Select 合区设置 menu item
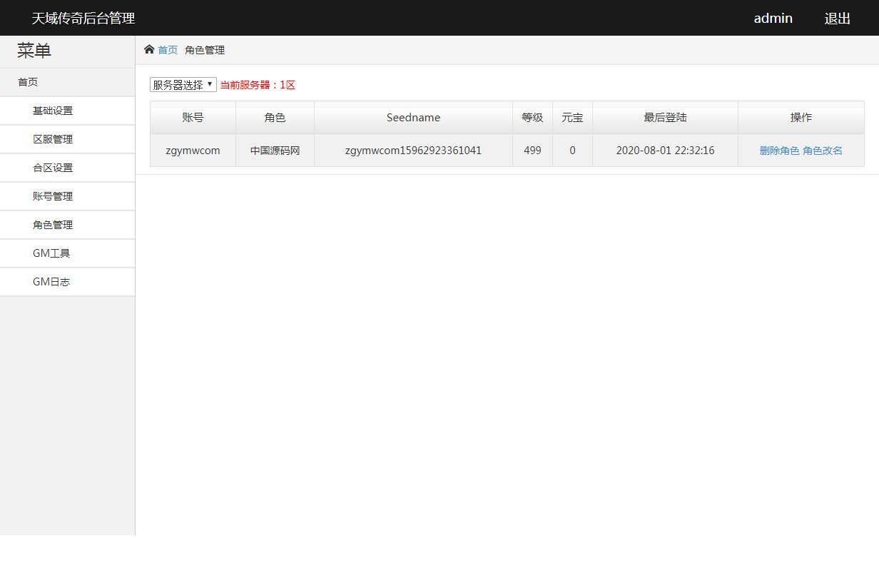 coord(51,167)
